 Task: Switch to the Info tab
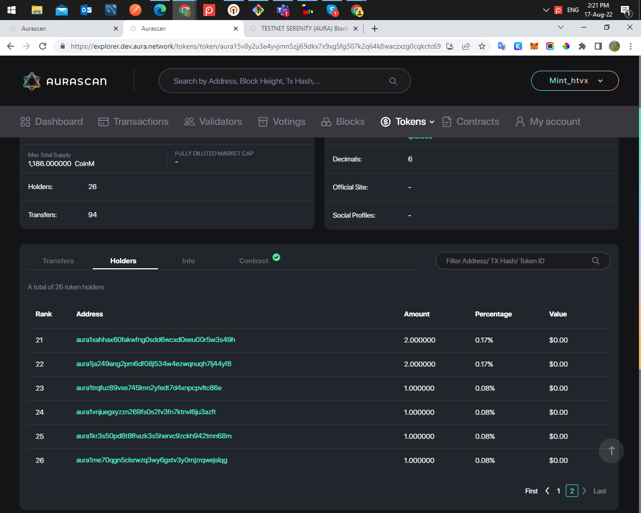pyautogui.click(x=188, y=261)
